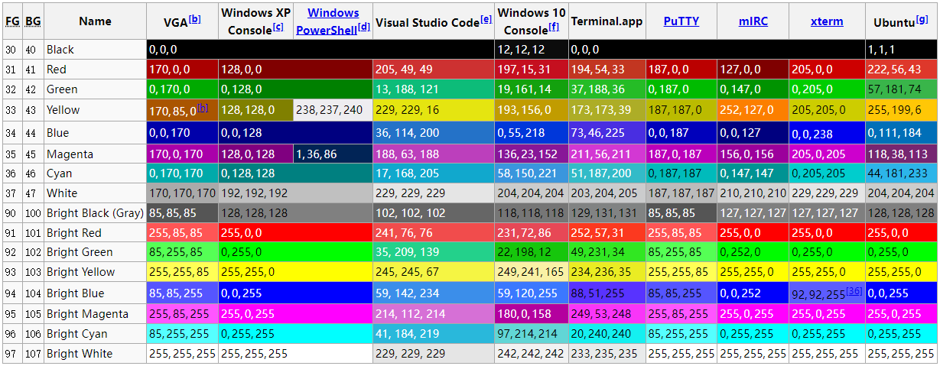940x366 pixels.
Task: Click Terminal.app Yellow swatch 173, 173, 39
Action: (x=607, y=110)
